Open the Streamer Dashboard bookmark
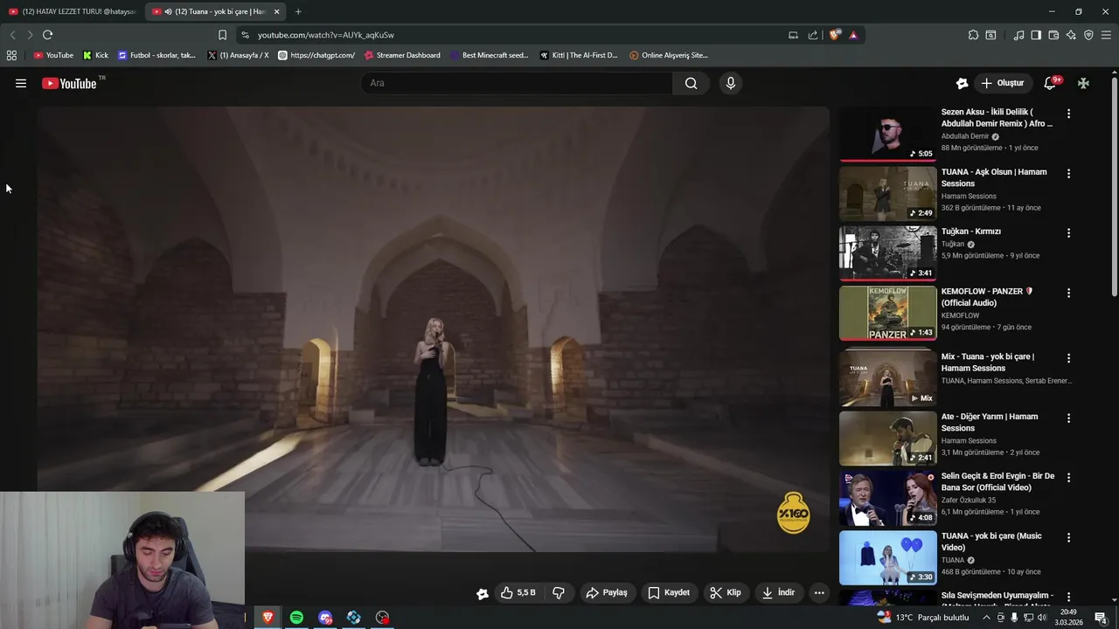 [402, 55]
